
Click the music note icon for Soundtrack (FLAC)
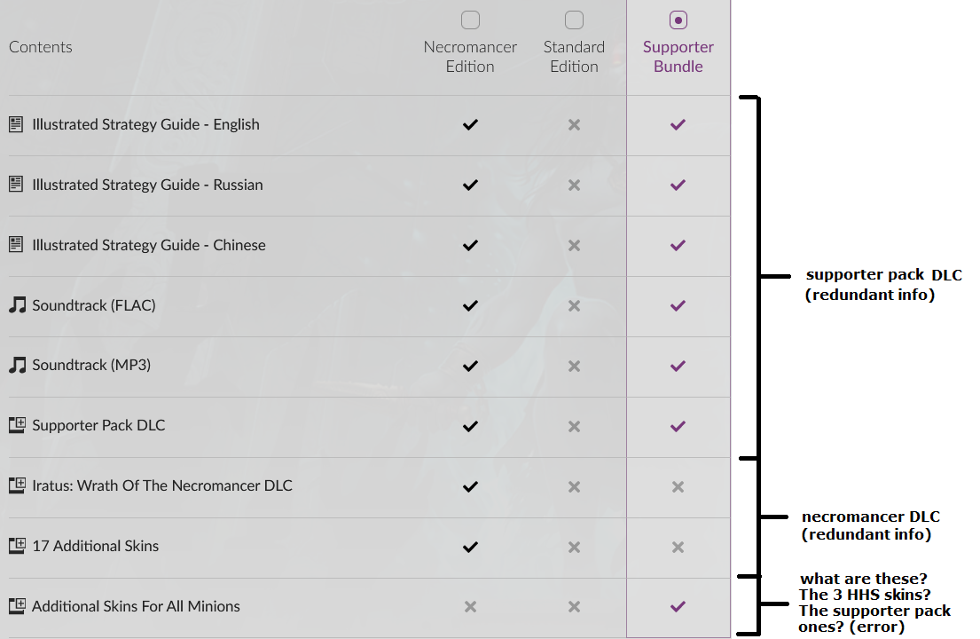tap(18, 305)
